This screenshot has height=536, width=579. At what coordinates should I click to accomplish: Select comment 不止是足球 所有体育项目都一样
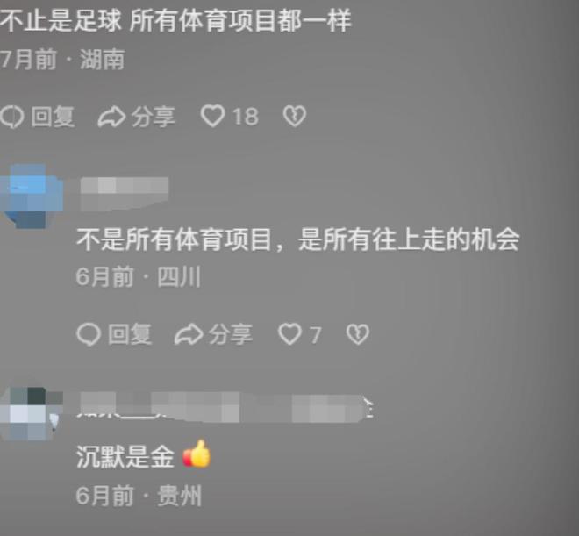coord(175,21)
